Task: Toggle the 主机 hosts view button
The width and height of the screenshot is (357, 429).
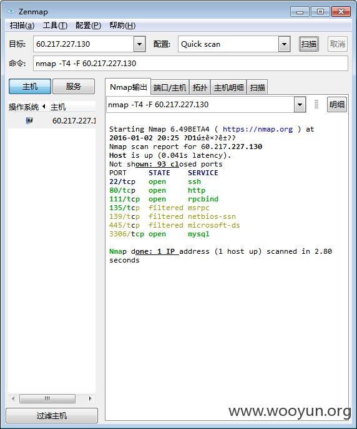Action: (30, 87)
